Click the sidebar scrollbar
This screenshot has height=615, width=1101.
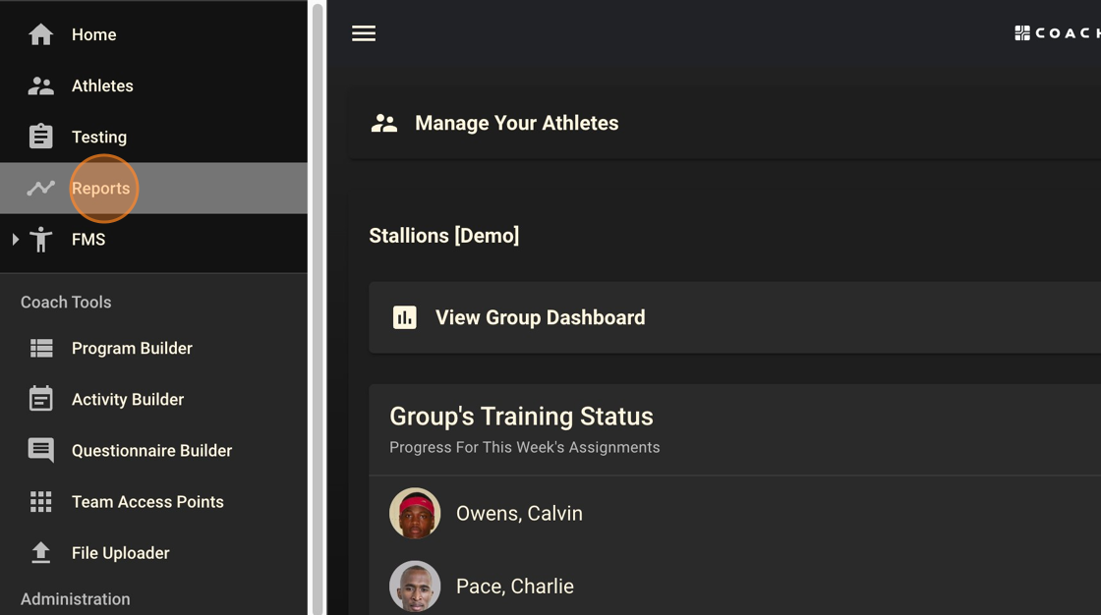pyautogui.click(x=315, y=295)
